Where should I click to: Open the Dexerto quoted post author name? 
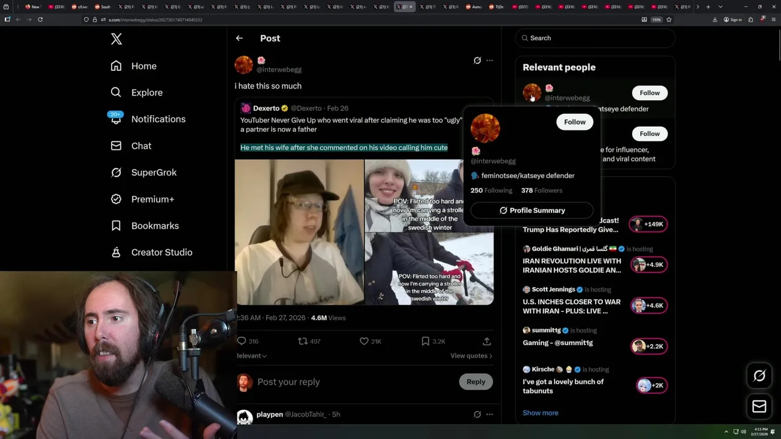pos(266,108)
